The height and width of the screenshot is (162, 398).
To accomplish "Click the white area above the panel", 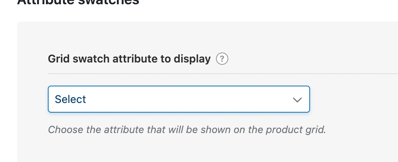I will [x=231, y=12].
